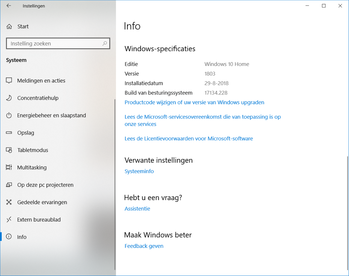The width and height of the screenshot is (349, 276).
Task: Click the main content vertical scrollbar
Action: coord(347,213)
